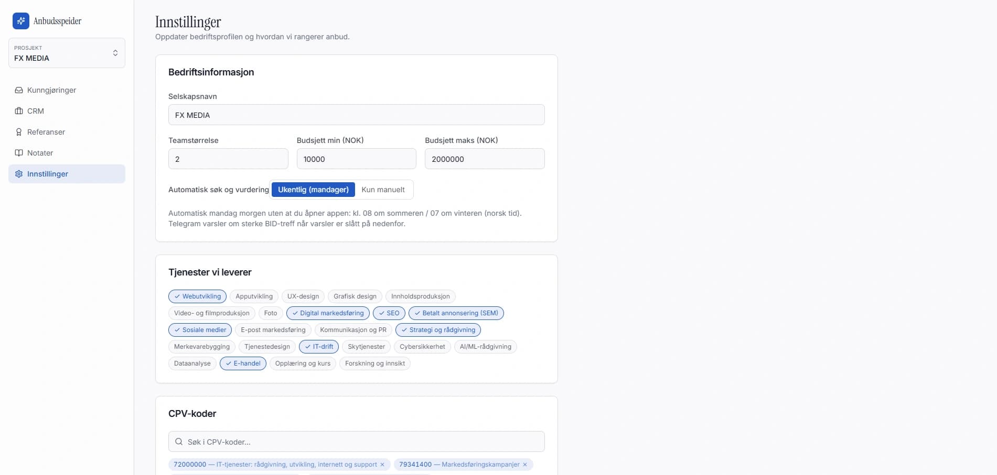Enable Forskning og innsikt chip

[x=375, y=363]
